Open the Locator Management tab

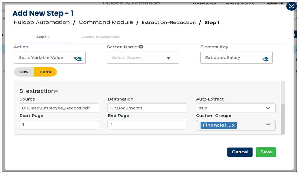click(x=100, y=37)
